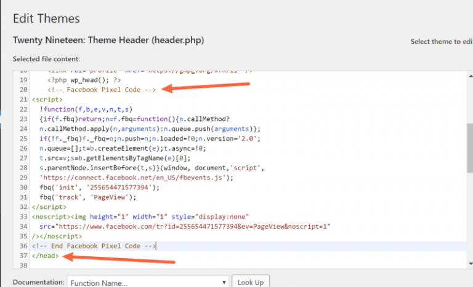Click the Edit Themes page heading
Image resolution: width=473 pixels, height=287 pixels.
(46, 18)
